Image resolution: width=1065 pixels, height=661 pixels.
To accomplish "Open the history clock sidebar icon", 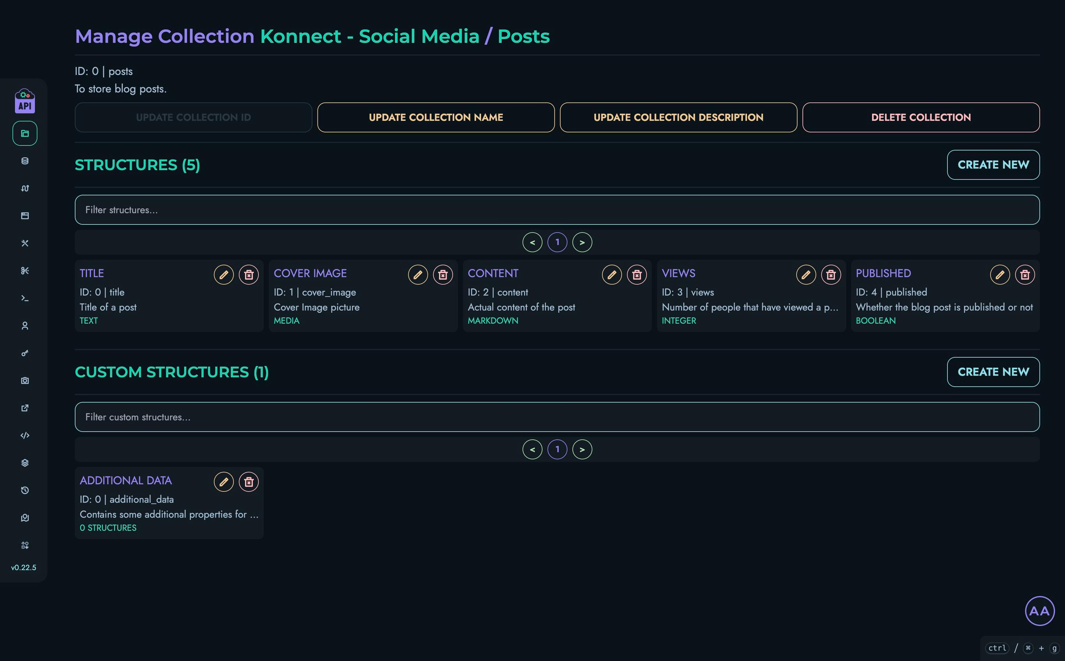I will coord(25,490).
